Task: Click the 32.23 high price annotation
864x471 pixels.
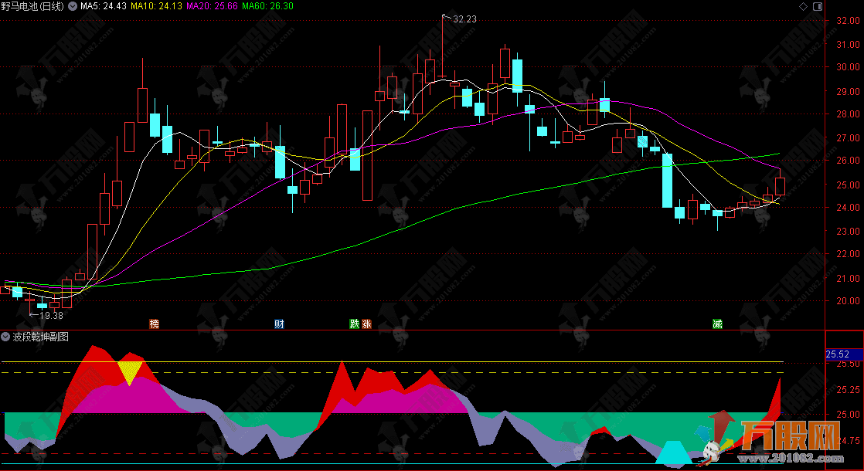Action: [464, 19]
